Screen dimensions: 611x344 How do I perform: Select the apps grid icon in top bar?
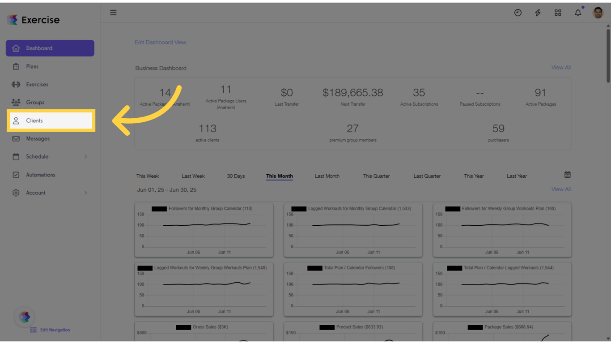558,13
